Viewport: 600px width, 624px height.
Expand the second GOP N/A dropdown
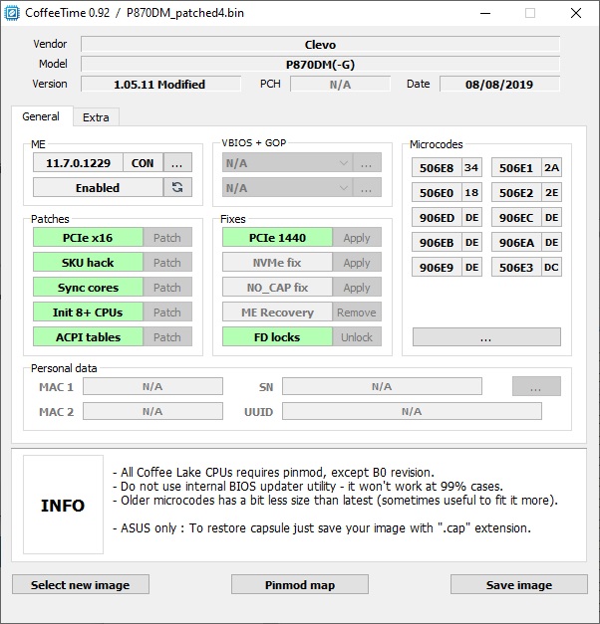[x=287, y=187]
